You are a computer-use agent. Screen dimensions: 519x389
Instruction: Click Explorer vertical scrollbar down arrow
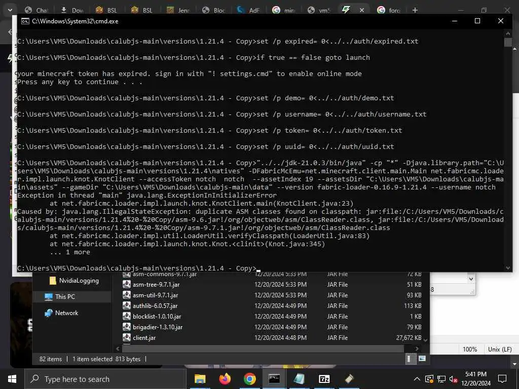tap(426, 340)
